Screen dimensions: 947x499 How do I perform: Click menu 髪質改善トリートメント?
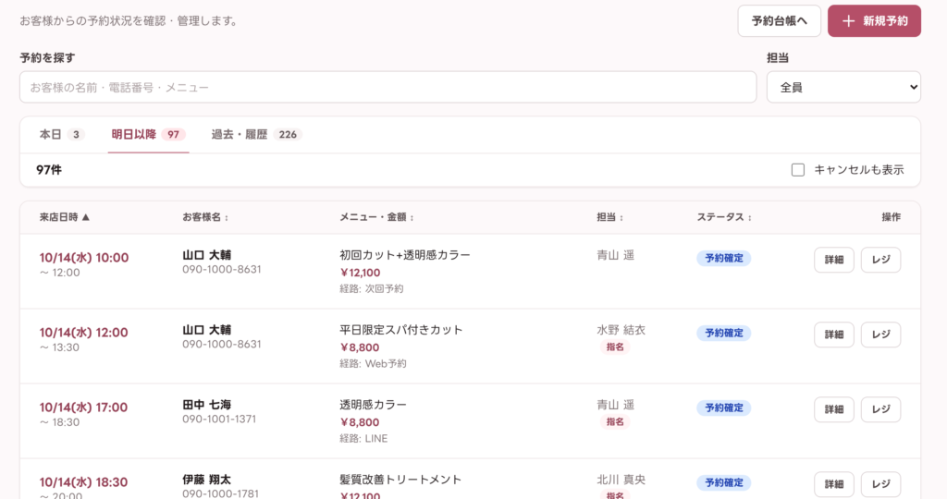coord(400,480)
